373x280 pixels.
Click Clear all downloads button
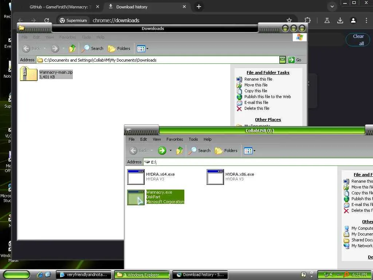point(358,40)
